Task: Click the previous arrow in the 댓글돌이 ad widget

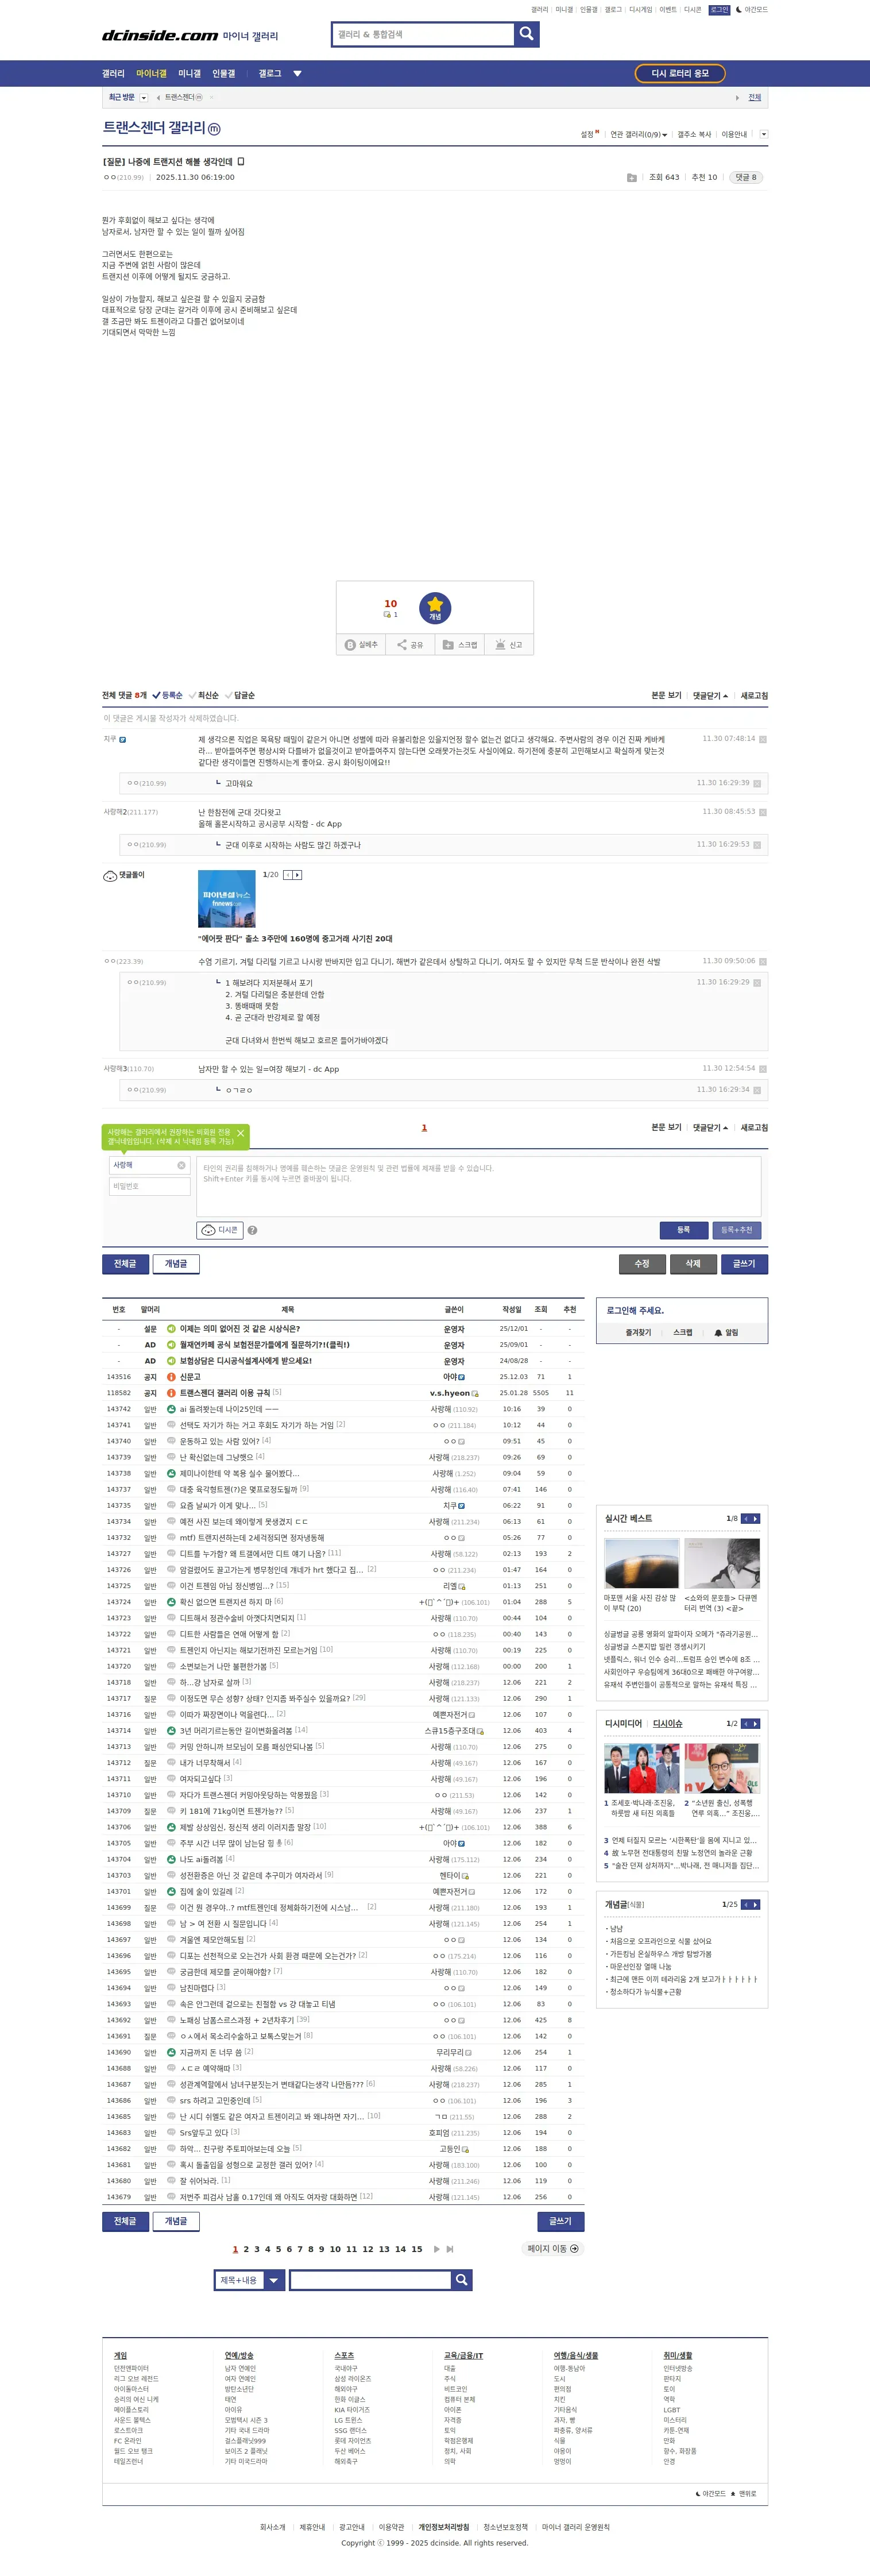Action: tap(288, 875)
